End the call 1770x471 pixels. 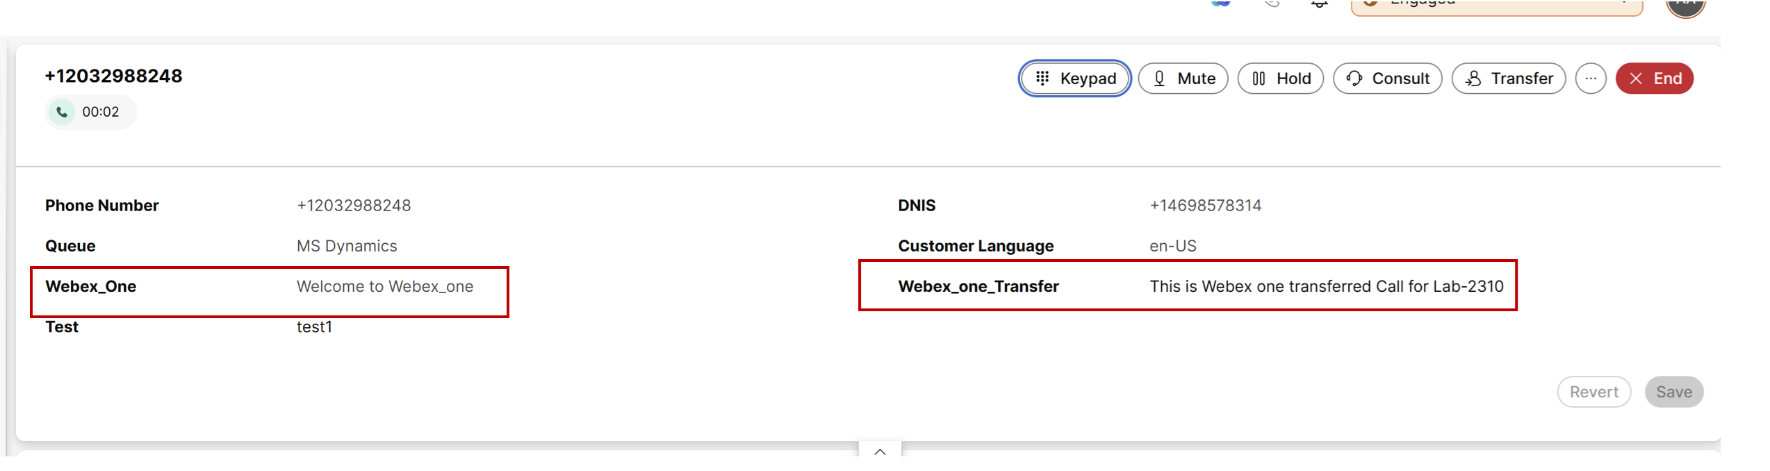point(1654,78)
